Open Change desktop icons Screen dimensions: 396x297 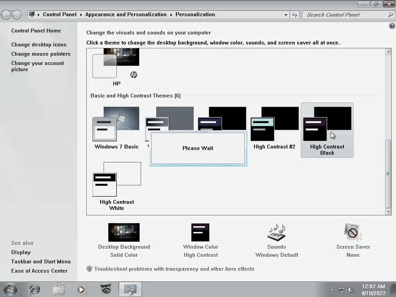(x=39, y=44)
